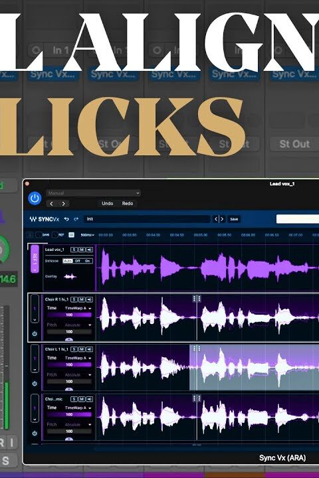Click the "Sync Vx (ARA)" footer label
The width and height of the screenshot is (319, 478).
coord(282,457)
